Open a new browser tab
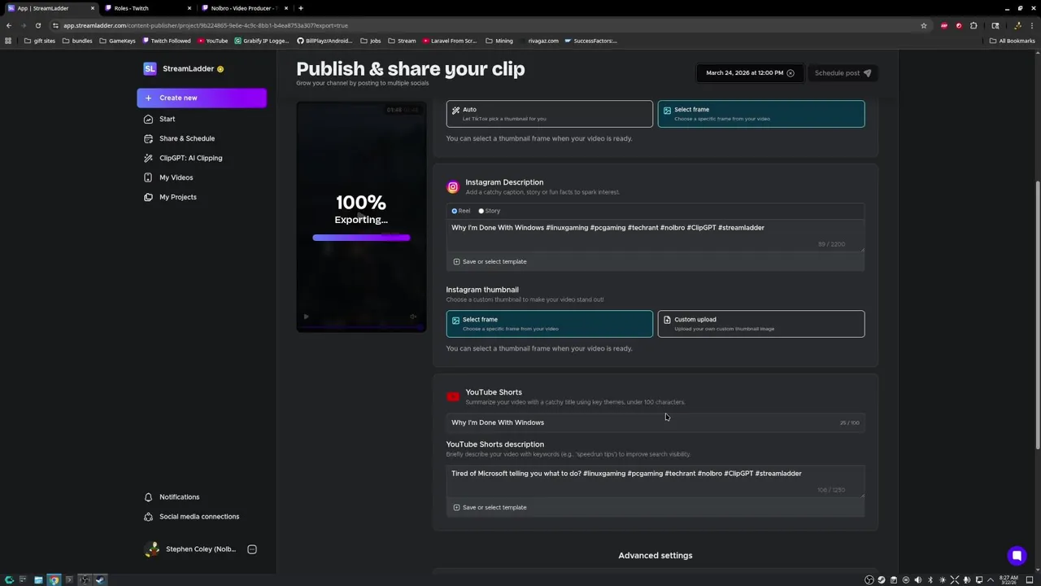This screenshot has height=586, width=1041. pyautogui.click(x=300, y=8)
